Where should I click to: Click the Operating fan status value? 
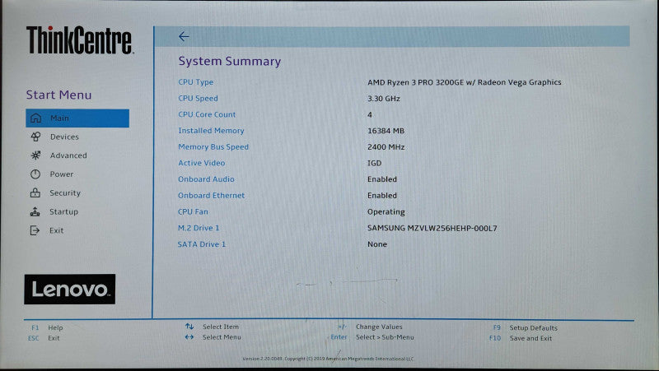tap(386, 212)
